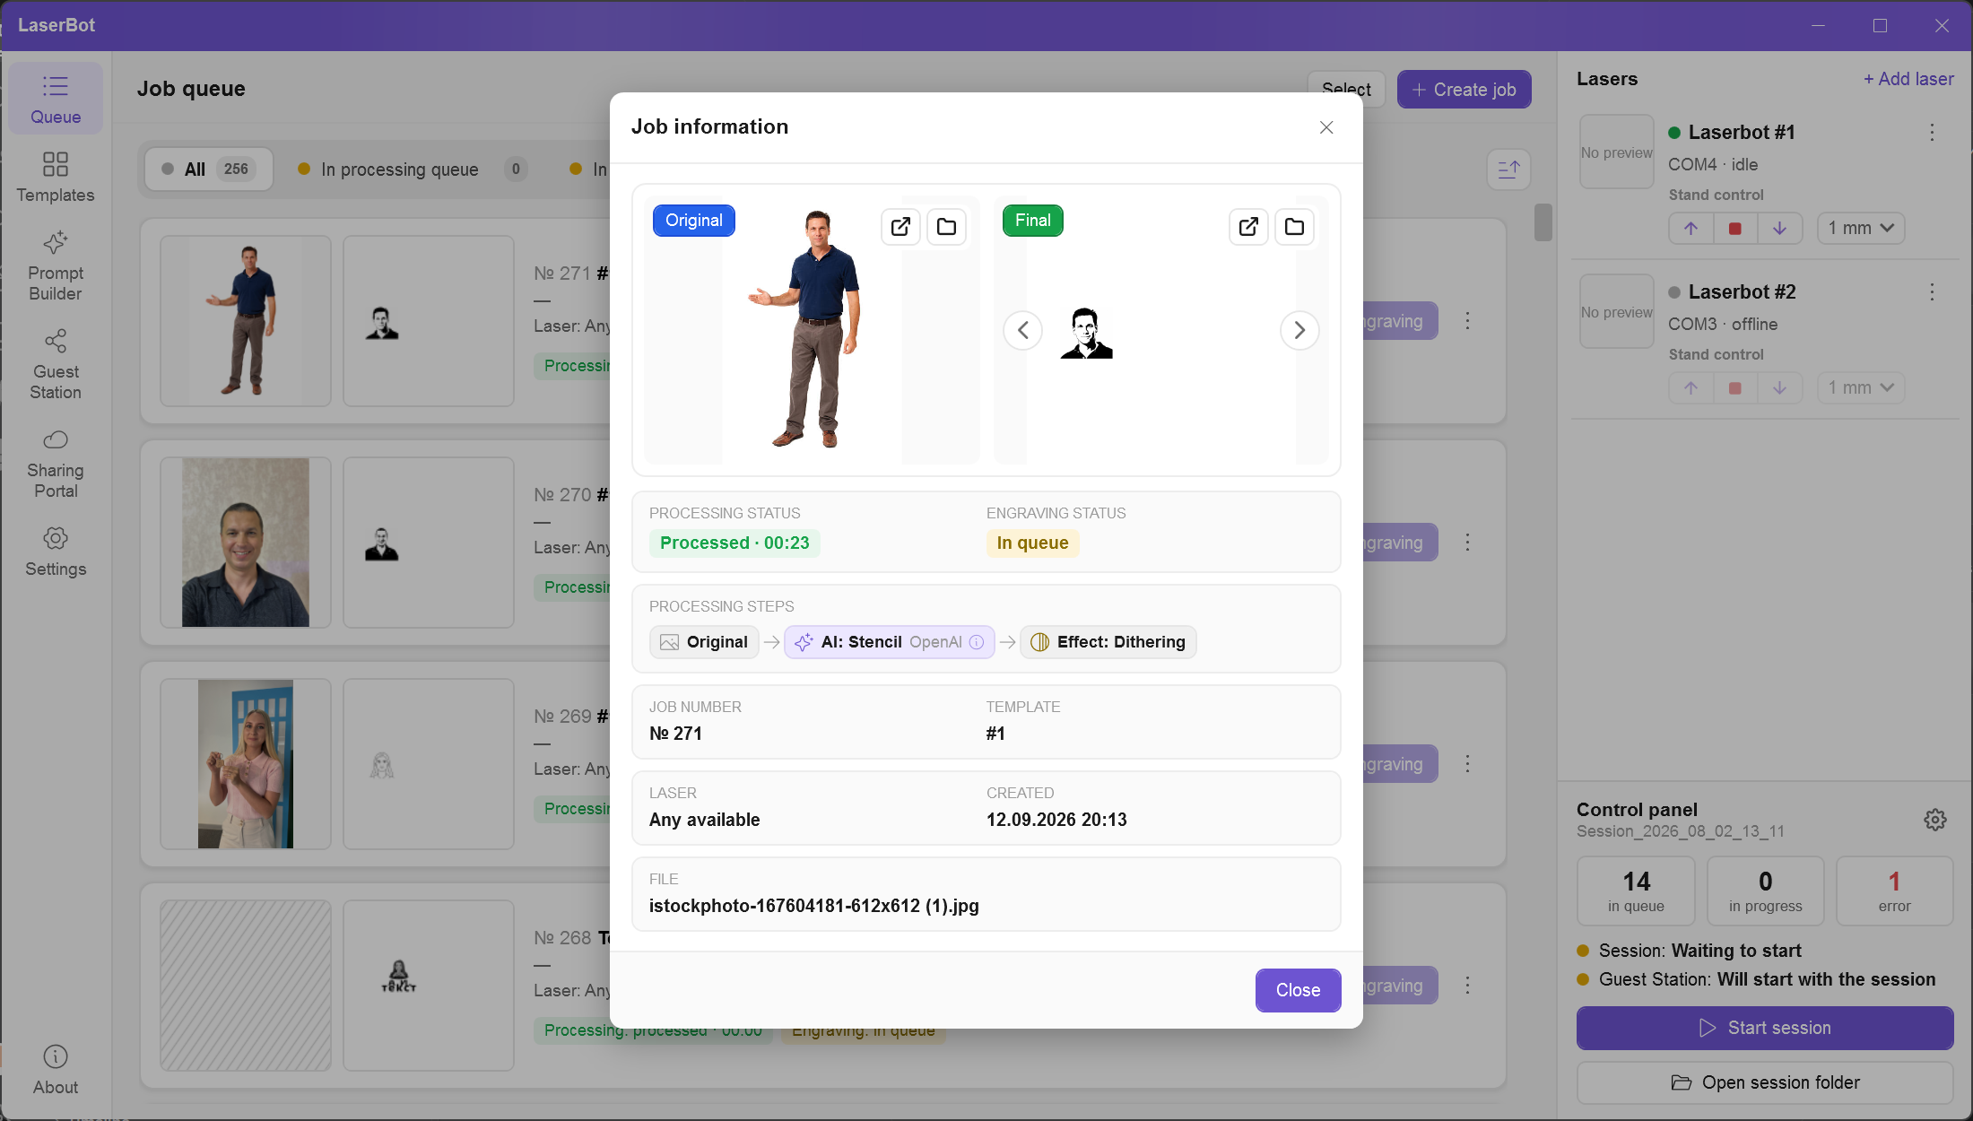This screenshot has width=1973, height=1121.
Task: Open job 270 more options menu
Action: (1467, 543)
